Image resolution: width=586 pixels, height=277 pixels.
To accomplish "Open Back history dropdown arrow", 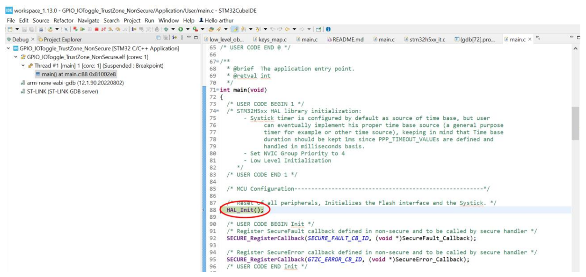I will 294,29.
